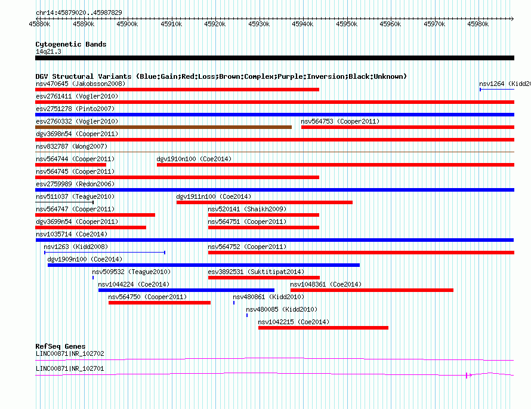531x409 pixels.
Task: Select the 45980k ruler tick label
Action: pyautogui.click(x=478, y=24)
